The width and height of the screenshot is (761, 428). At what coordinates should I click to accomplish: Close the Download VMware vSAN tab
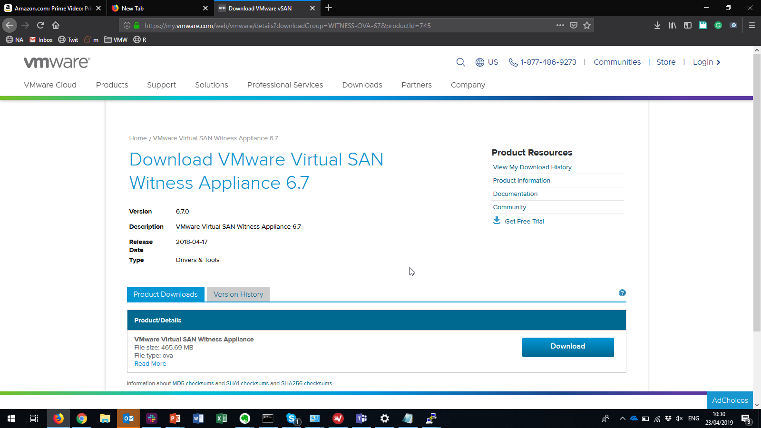pyautogui.click(x=312, y=8)
